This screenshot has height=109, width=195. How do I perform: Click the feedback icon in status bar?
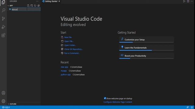click(x=188, y=107)
